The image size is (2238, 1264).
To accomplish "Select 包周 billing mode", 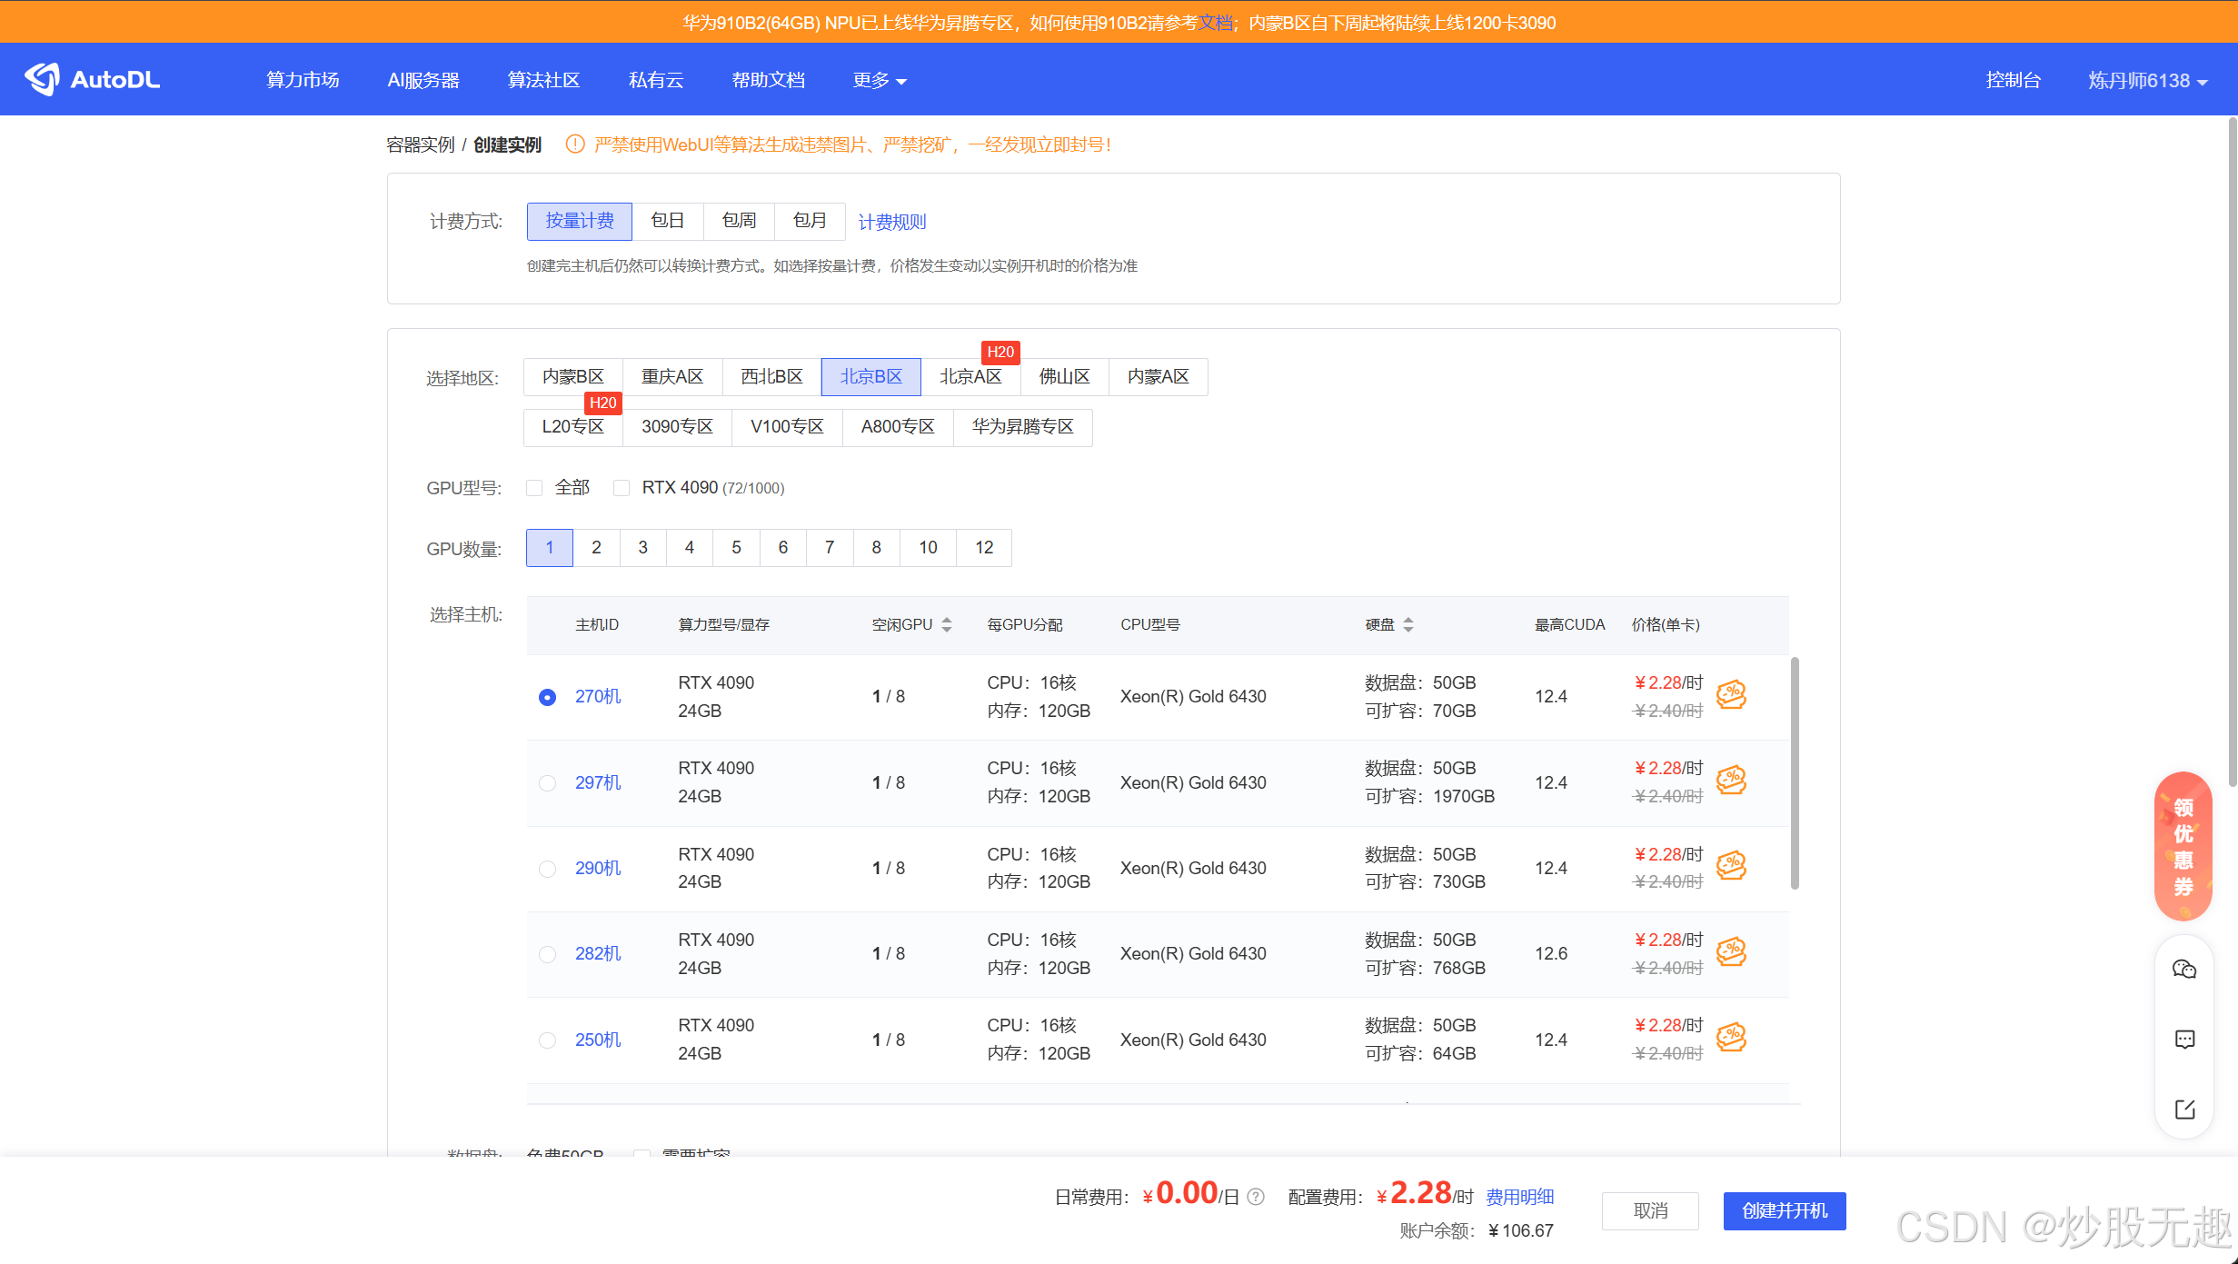I will [x=739, y=221].
